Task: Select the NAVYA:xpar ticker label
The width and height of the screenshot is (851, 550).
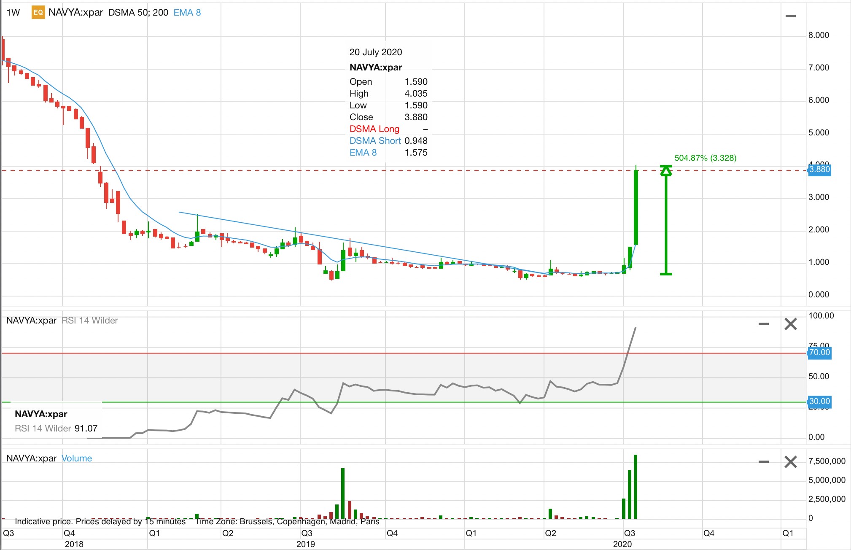Action: [76, 12]
